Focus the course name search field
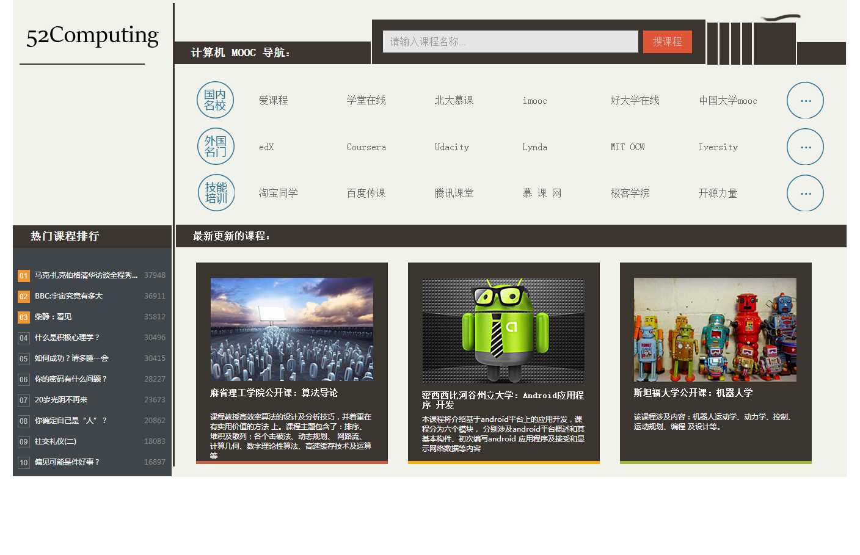860x555 pixels. click(x=510, y=42)
